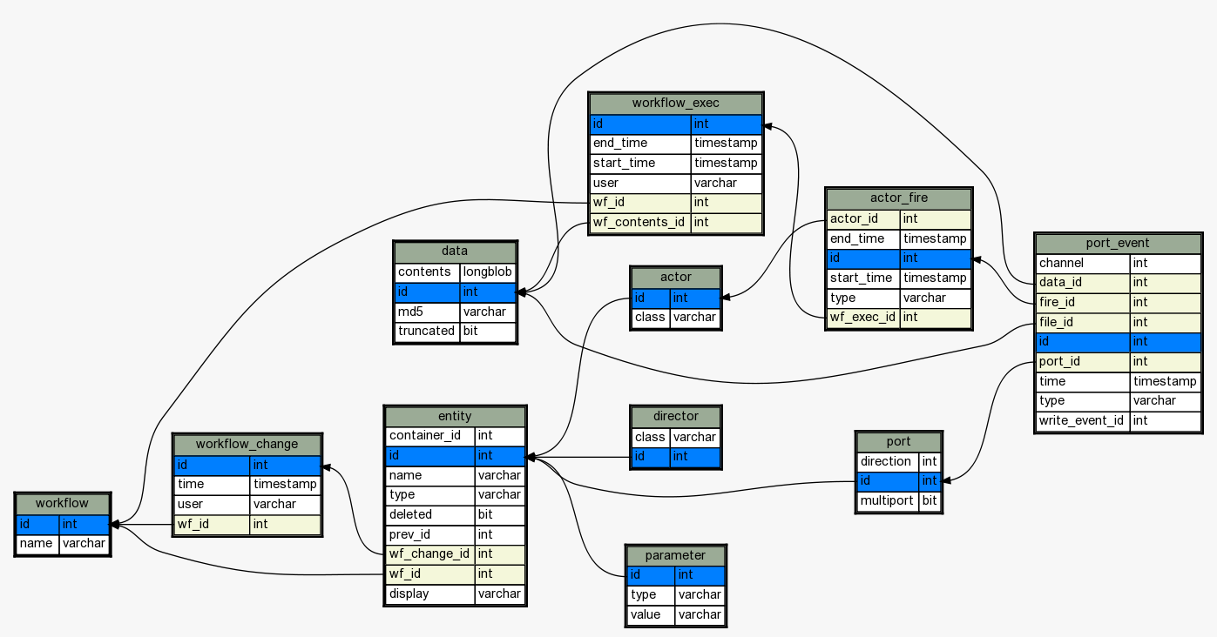Select id primary key in workflow table

tap(63, 525)
